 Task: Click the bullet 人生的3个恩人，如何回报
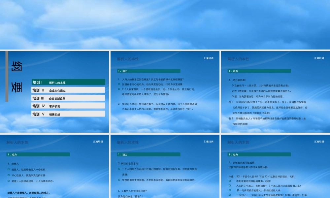pyautogui.click(x=269, y=185)
